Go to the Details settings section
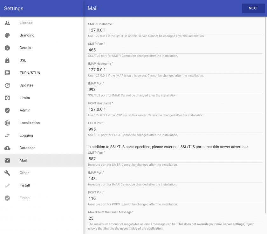The image size is (267, 234). [42, 48]
